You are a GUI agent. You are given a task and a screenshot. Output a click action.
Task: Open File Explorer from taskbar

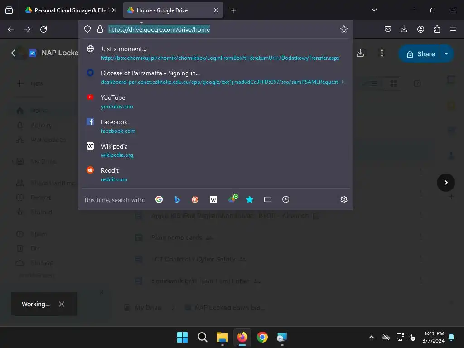[x=222, y=337]
